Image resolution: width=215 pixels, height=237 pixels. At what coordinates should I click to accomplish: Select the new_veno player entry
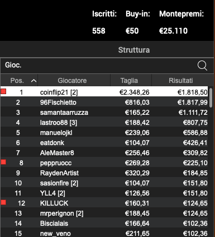coord(104,233)
